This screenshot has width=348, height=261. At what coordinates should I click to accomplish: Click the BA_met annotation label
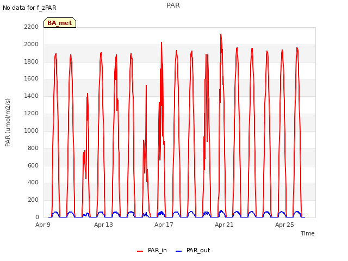pyautogui.click(x=60, y=23)
